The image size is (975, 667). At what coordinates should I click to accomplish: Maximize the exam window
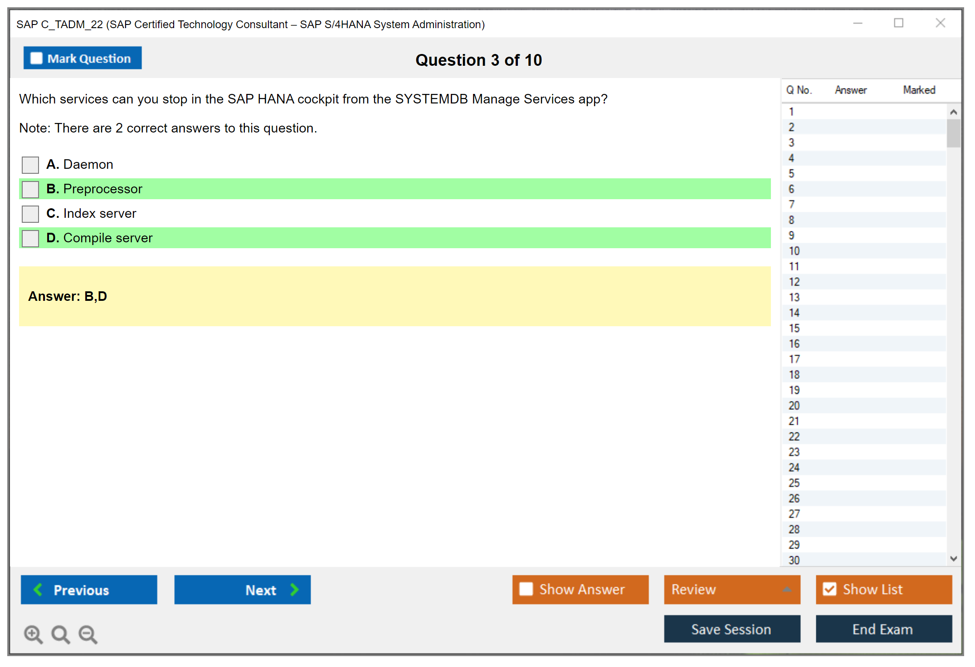(x=898, y=23)
